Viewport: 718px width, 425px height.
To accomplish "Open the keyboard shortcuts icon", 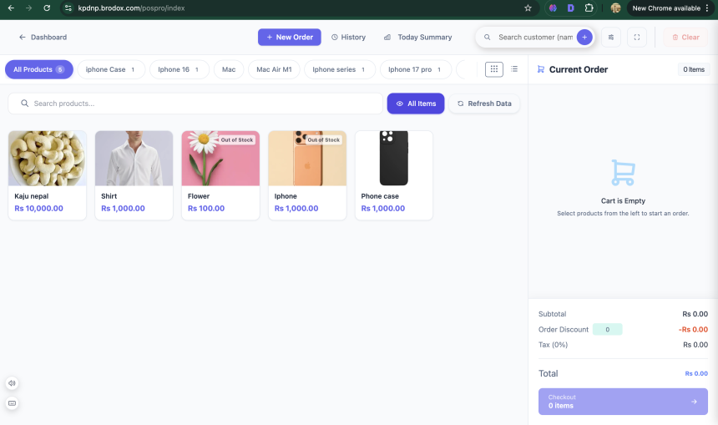I will [x=12, y=403].
